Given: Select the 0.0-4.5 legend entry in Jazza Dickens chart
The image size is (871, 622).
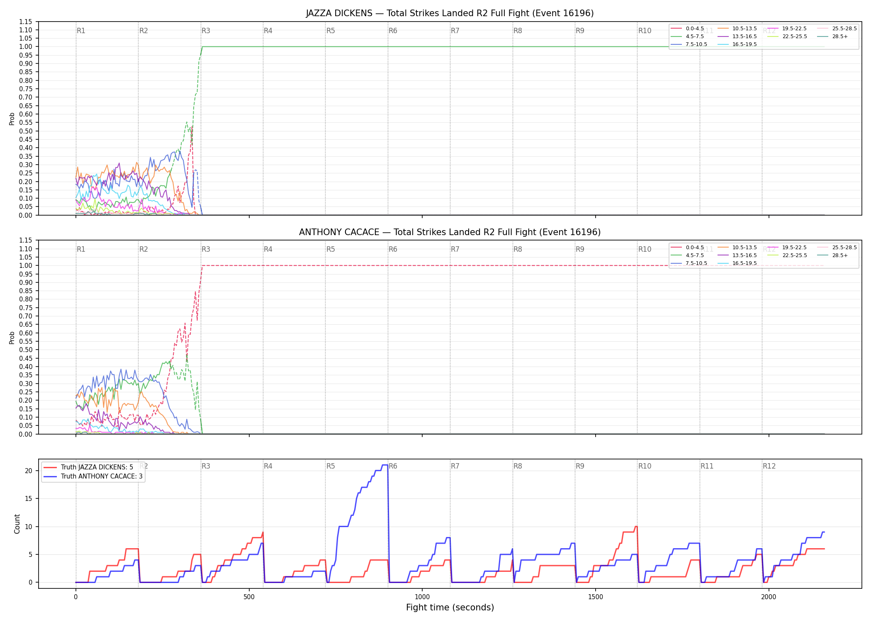Looking at the screenshot, I should pos(687,29).
